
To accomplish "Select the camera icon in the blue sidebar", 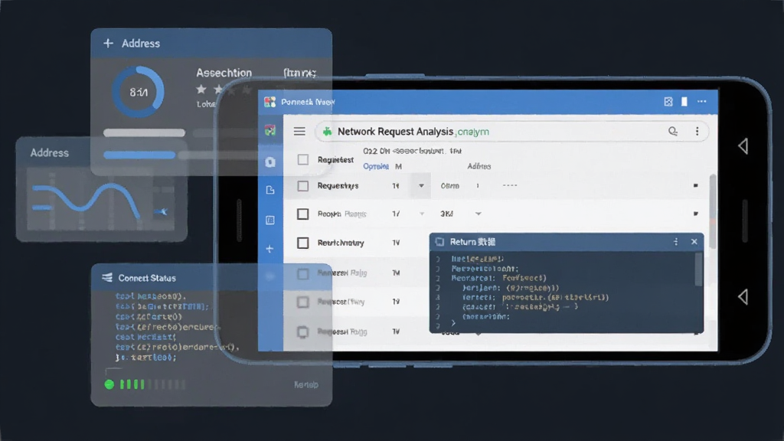I will pyautogui.click(x=270, y=162).
